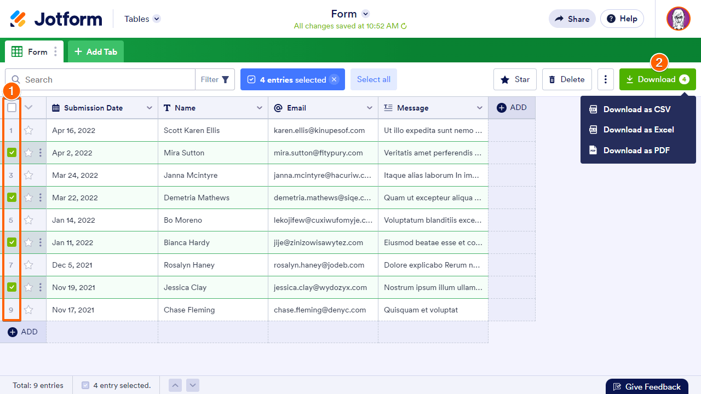
Task: Click Add Tab
Action: [x=96, y=51]
